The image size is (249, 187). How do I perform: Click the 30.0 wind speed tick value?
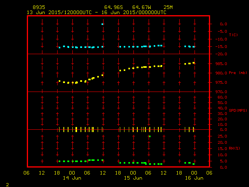[x=222, y=114]
